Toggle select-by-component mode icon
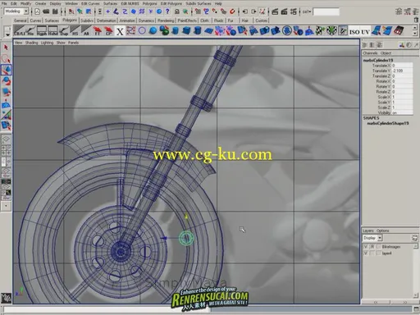The image size is (420, 315). pos(89,11)
